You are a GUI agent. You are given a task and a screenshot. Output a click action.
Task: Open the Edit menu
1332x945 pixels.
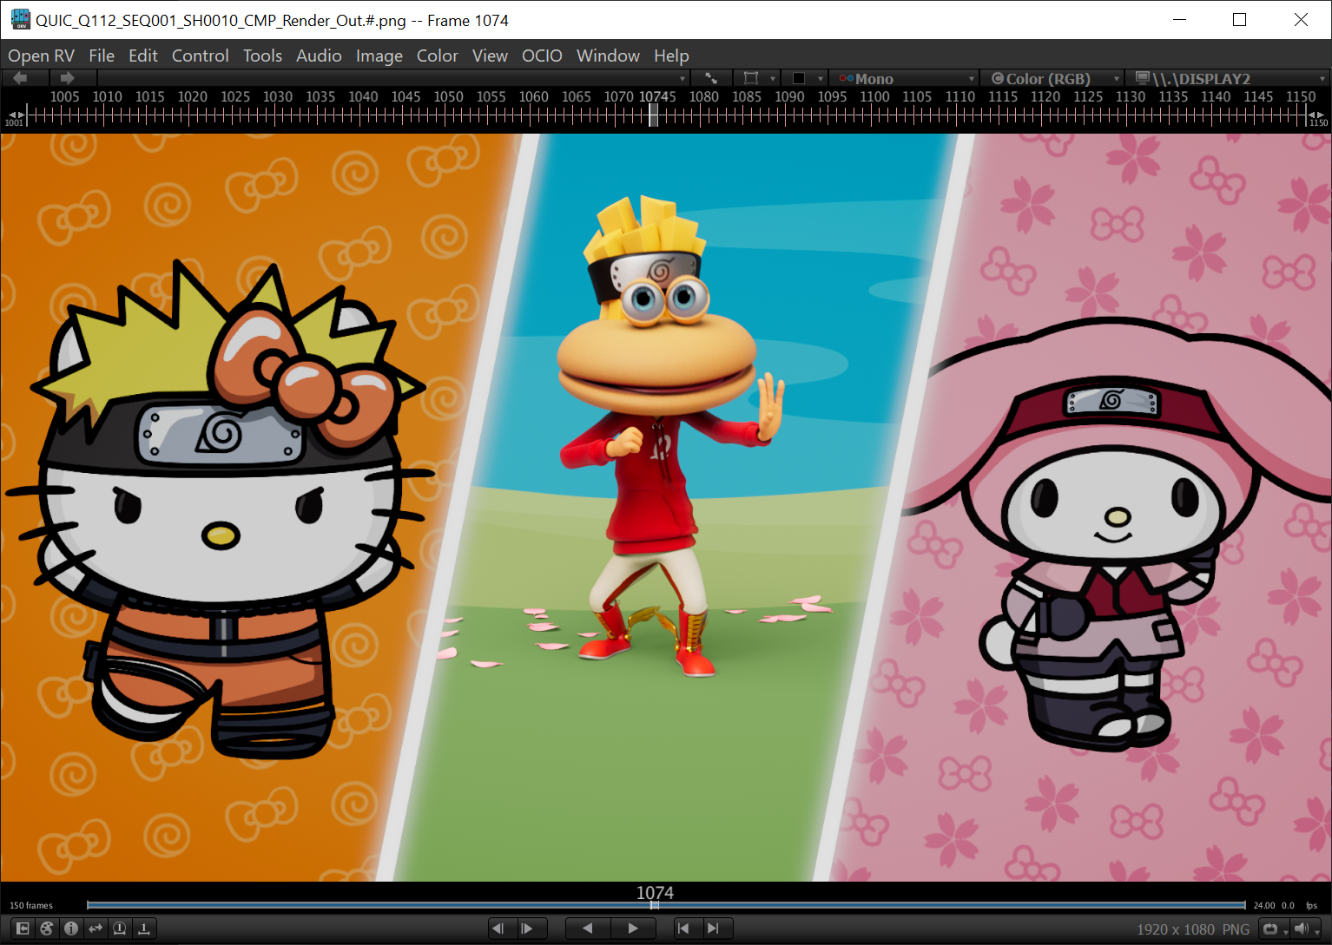tap(143, 56)
